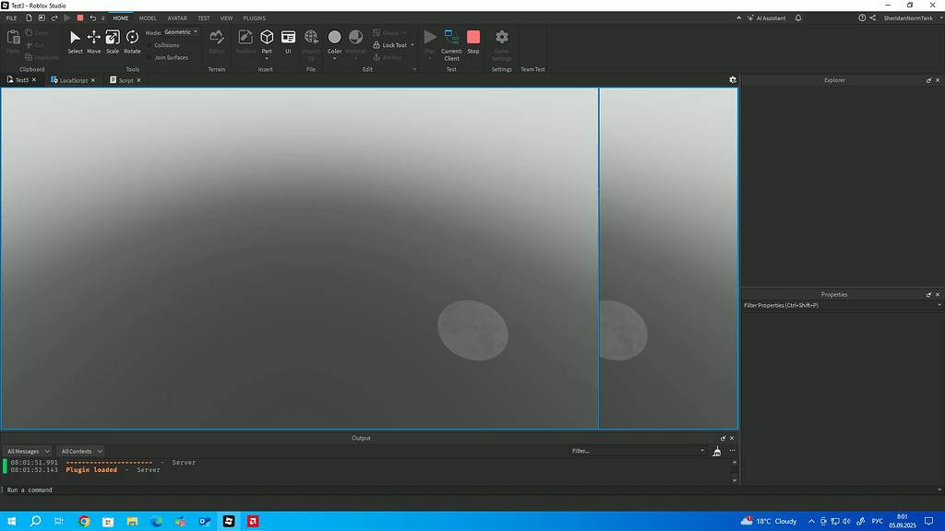The height and width of the screenshot is (531, 945).
Task: Activate the Move tool
Action: pos(93,42)
